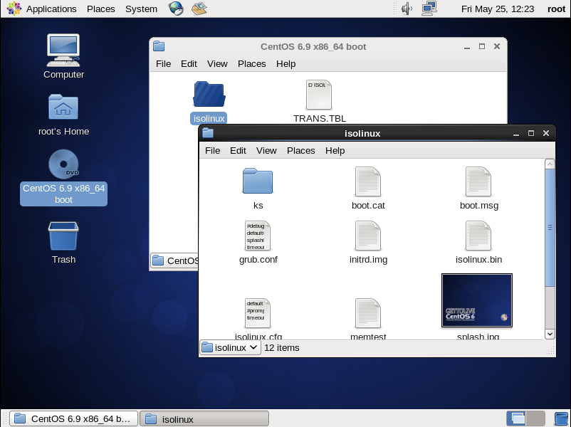Launch the web browser from top panel
The image size is (571, 427).
point(176,9)
